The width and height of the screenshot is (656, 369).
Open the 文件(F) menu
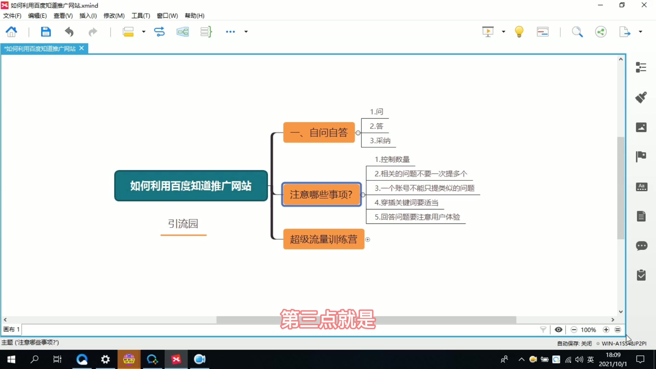pos(12,16)
